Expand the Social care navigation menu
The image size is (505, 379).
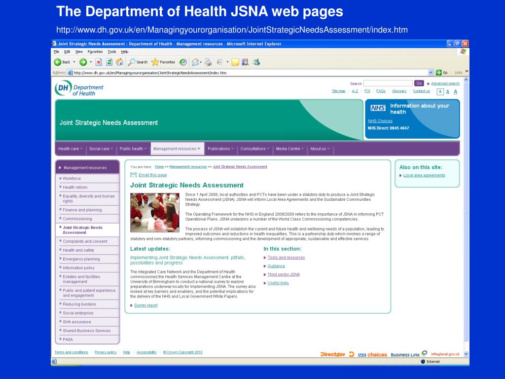tap(101, 149)
